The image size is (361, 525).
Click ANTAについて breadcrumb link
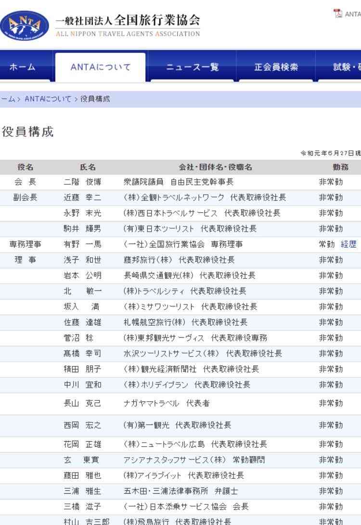coord(48,99)
